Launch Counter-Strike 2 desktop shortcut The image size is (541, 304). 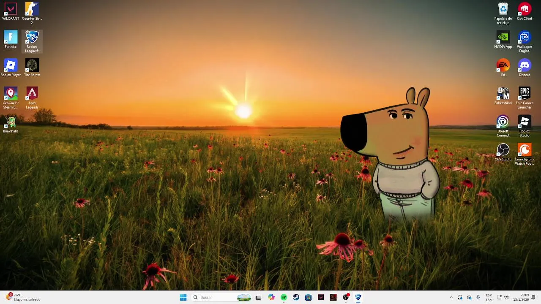(x=32, y=13)
